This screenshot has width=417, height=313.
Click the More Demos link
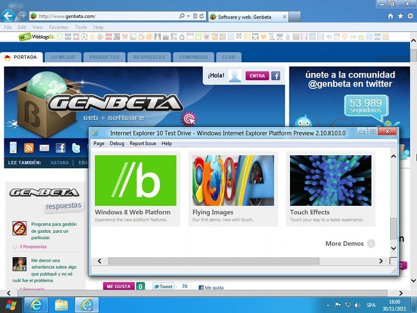345,243
